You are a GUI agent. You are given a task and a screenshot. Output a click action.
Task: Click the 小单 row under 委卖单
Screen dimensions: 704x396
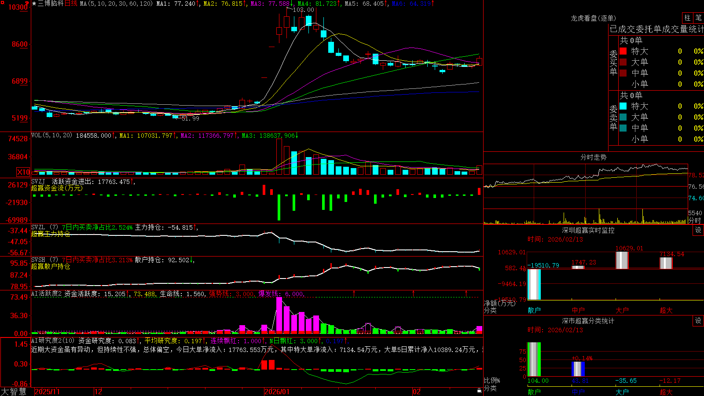click(x=661, y=139)
